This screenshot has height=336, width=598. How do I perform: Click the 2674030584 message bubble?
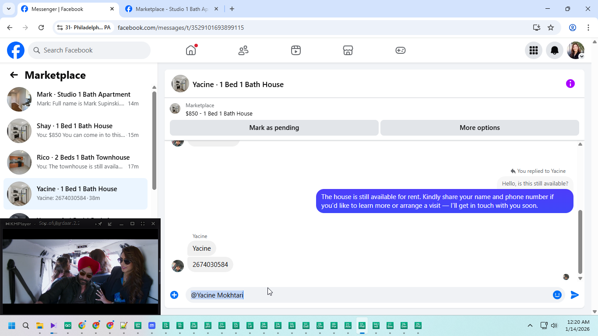pyautogui.click(x=210, y=265)
